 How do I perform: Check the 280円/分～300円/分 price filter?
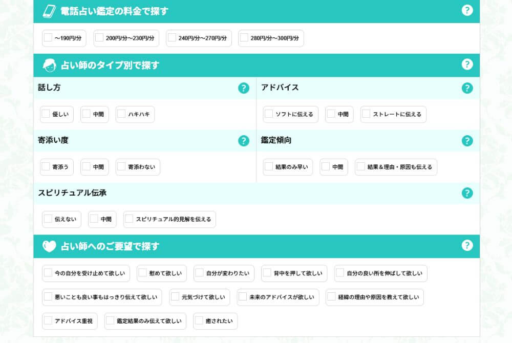pyautogui.click(x=245, y=38)
